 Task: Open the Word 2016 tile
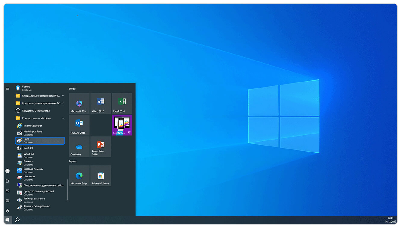point(101,103)
